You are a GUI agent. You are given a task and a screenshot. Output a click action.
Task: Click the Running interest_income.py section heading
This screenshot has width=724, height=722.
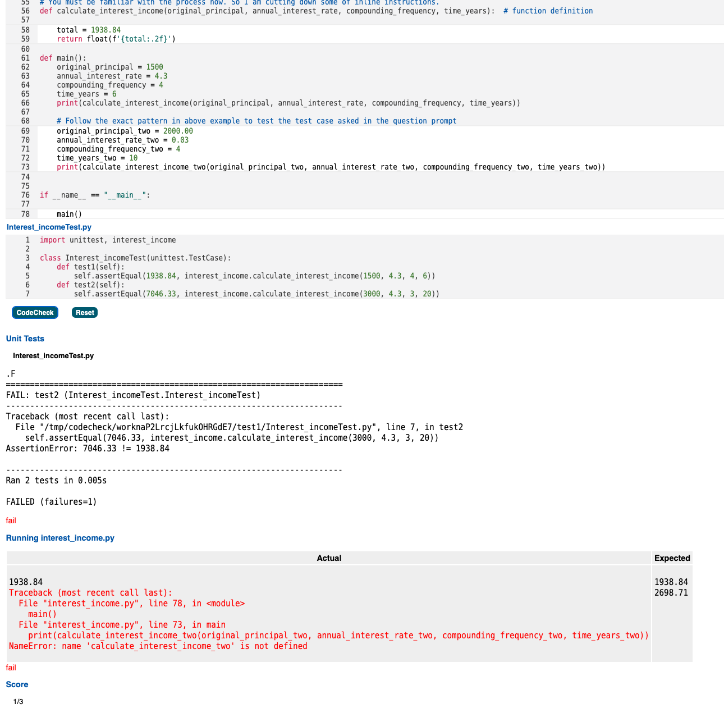[x=60, y=537]
